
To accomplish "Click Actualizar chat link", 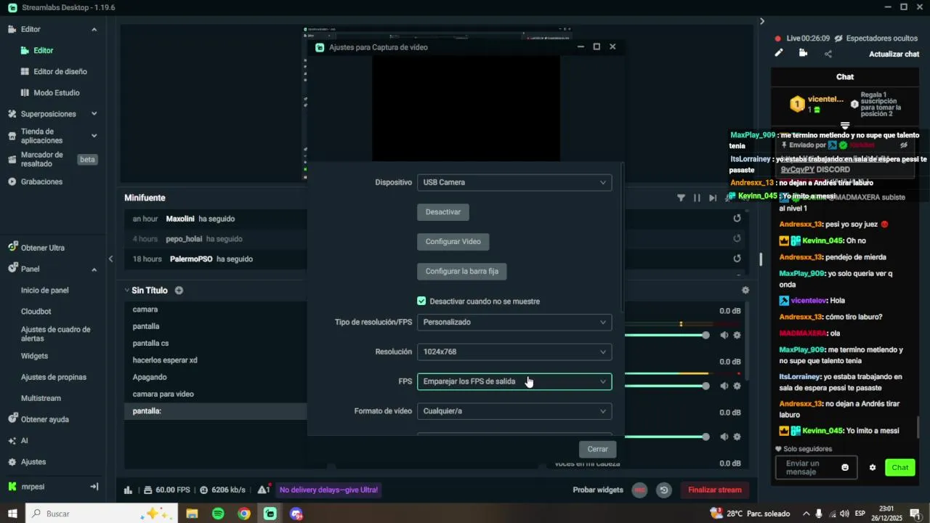I will pos(894,54).
